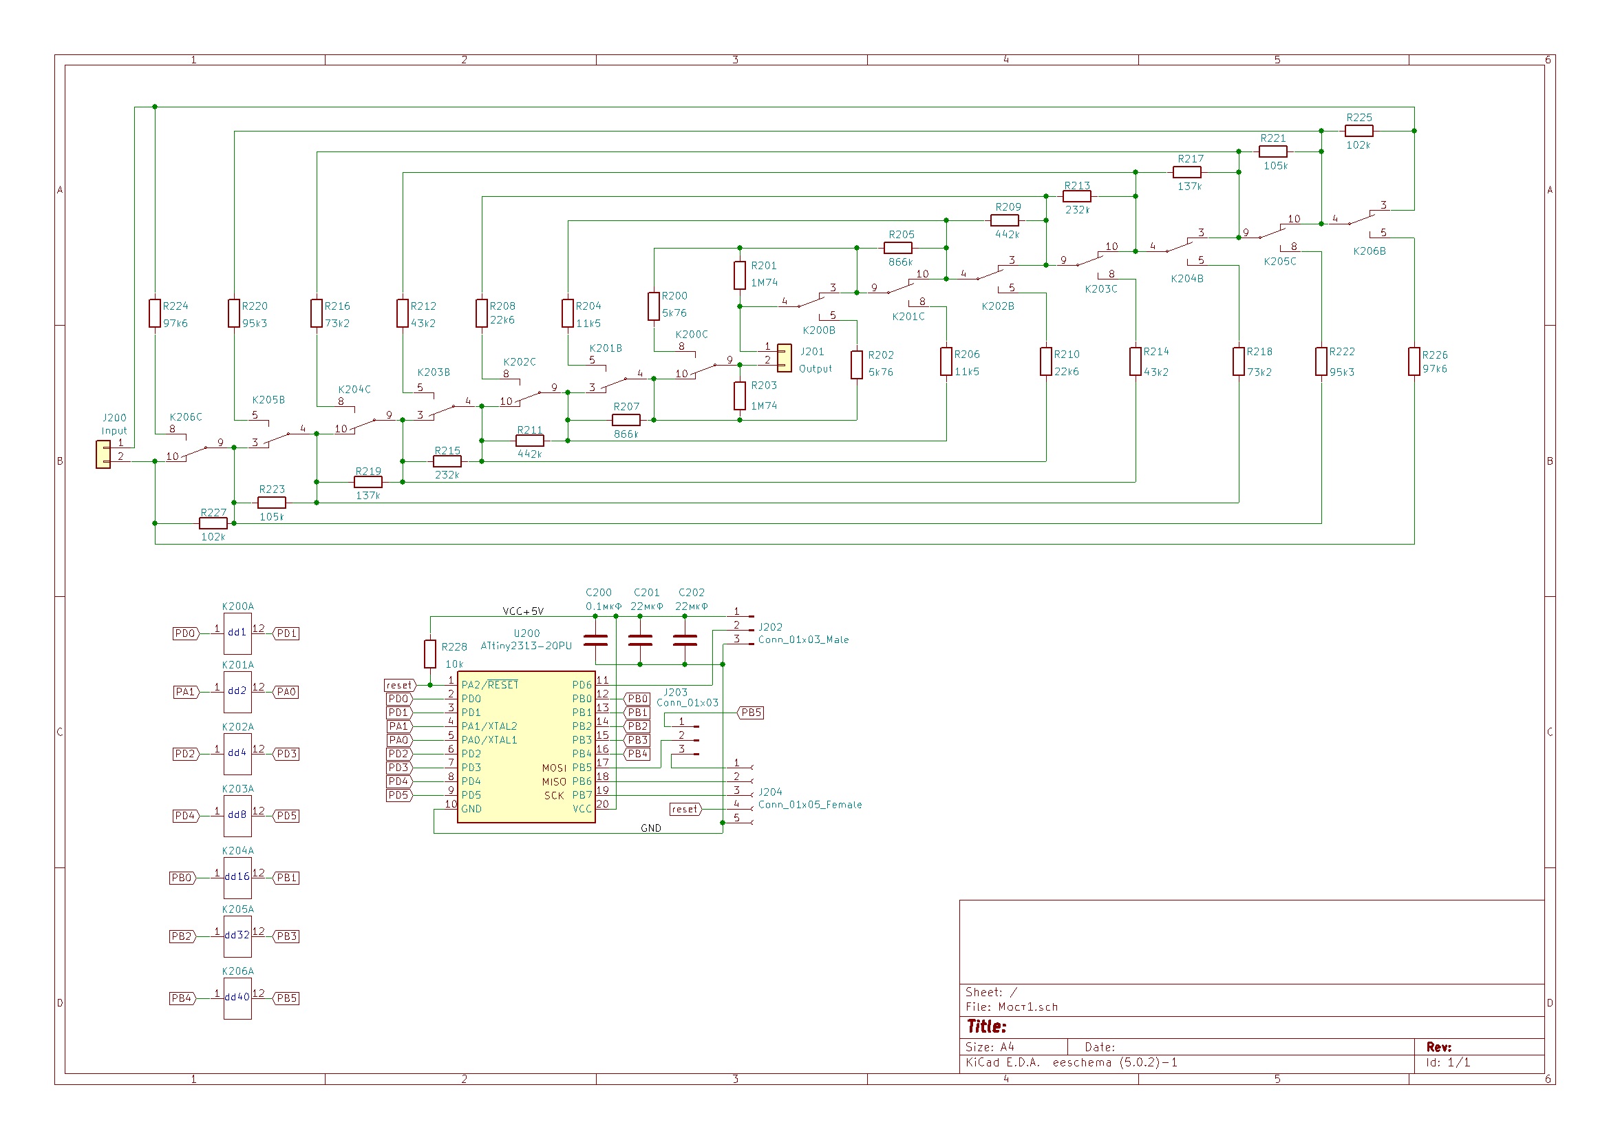1609x1138 pixels.
Task: Click the ATtiny2313 U200 chip body
Action: point(526,746)
